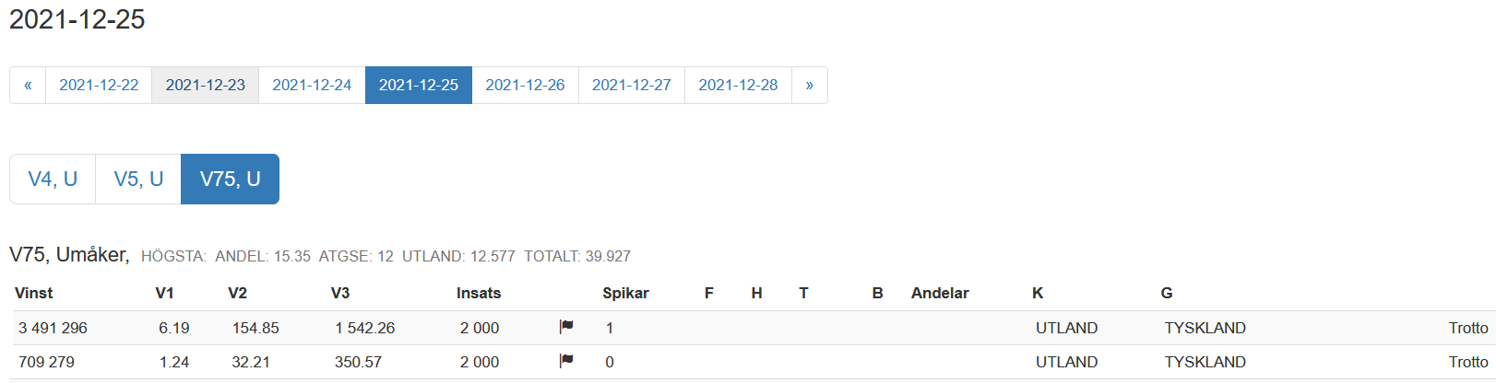The width and height of the screenshot is (1496, 383).
Task: Select date 2021-12-28
Action: [x=738, y=85]
